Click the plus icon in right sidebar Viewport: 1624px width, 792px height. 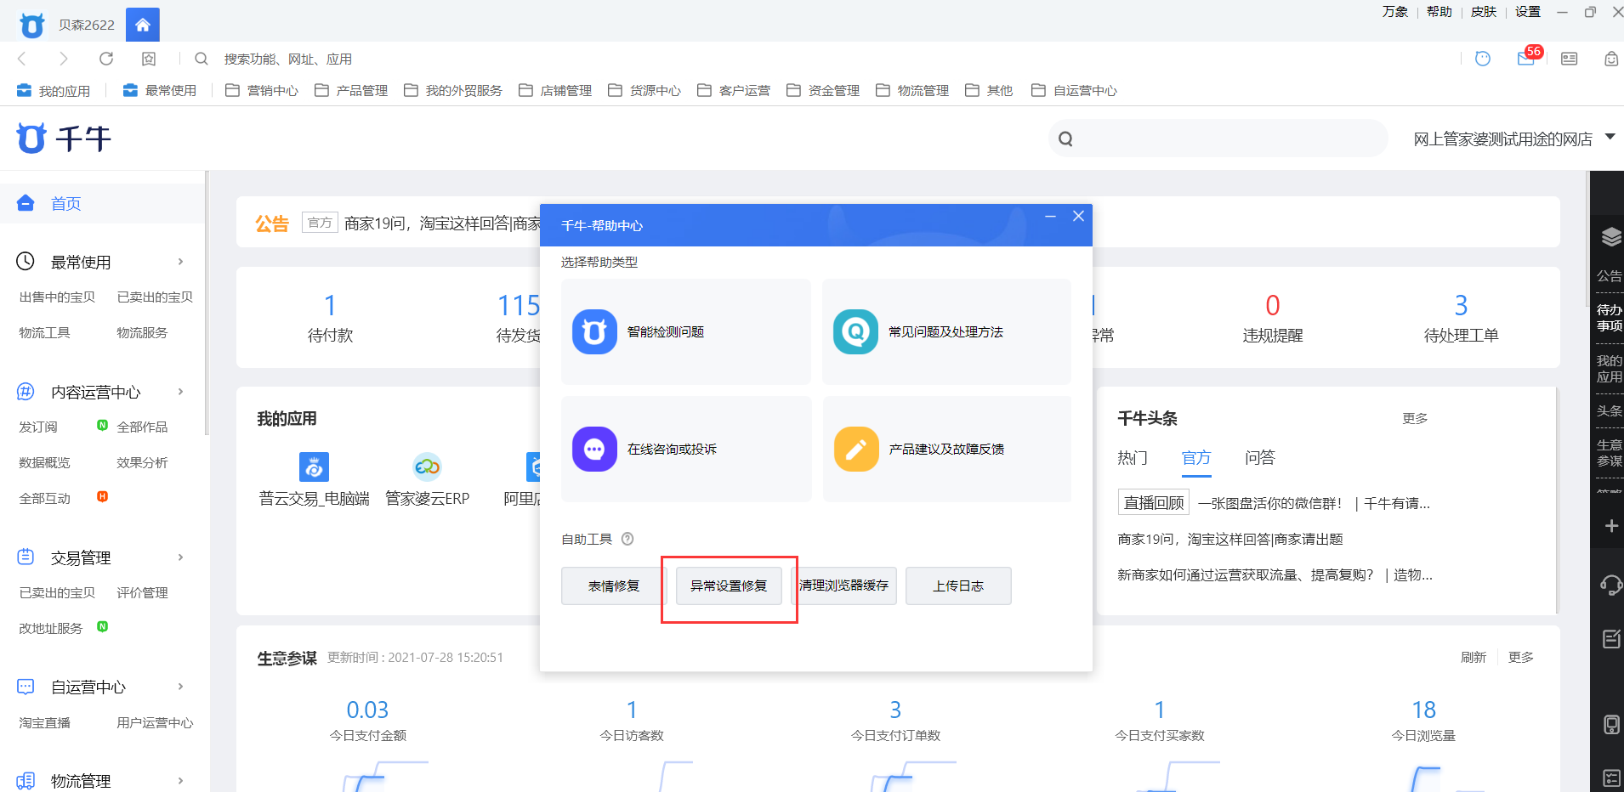point(1610,527)
